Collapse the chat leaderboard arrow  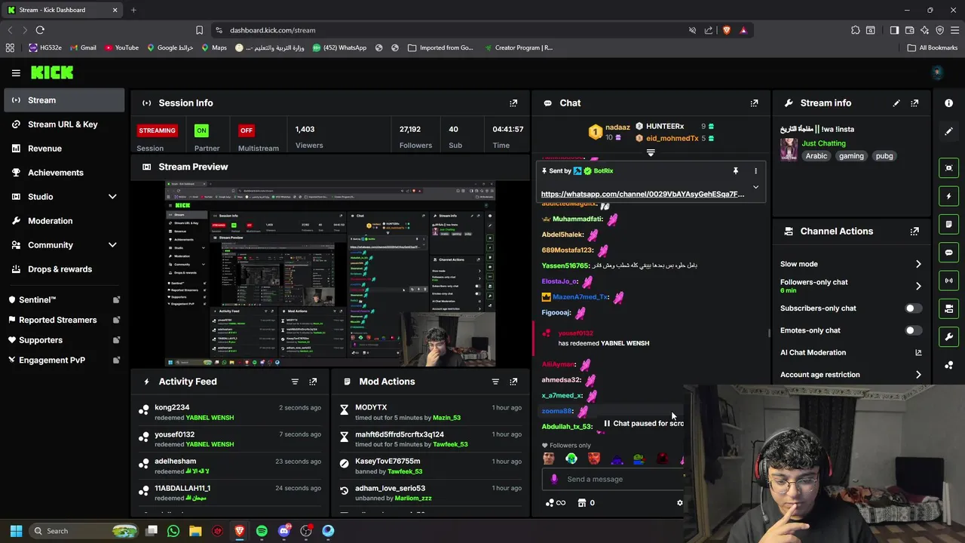pos(651,152)
